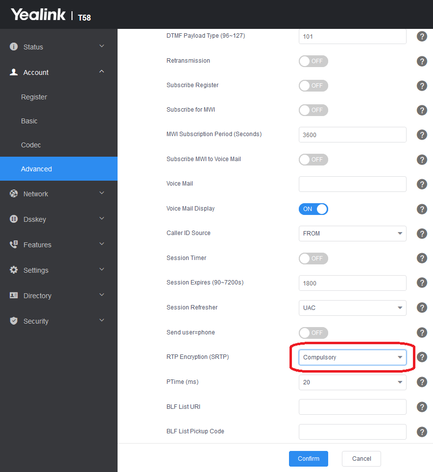
Task: Expand the Network menu in sidebar
Action: [36, 194]
